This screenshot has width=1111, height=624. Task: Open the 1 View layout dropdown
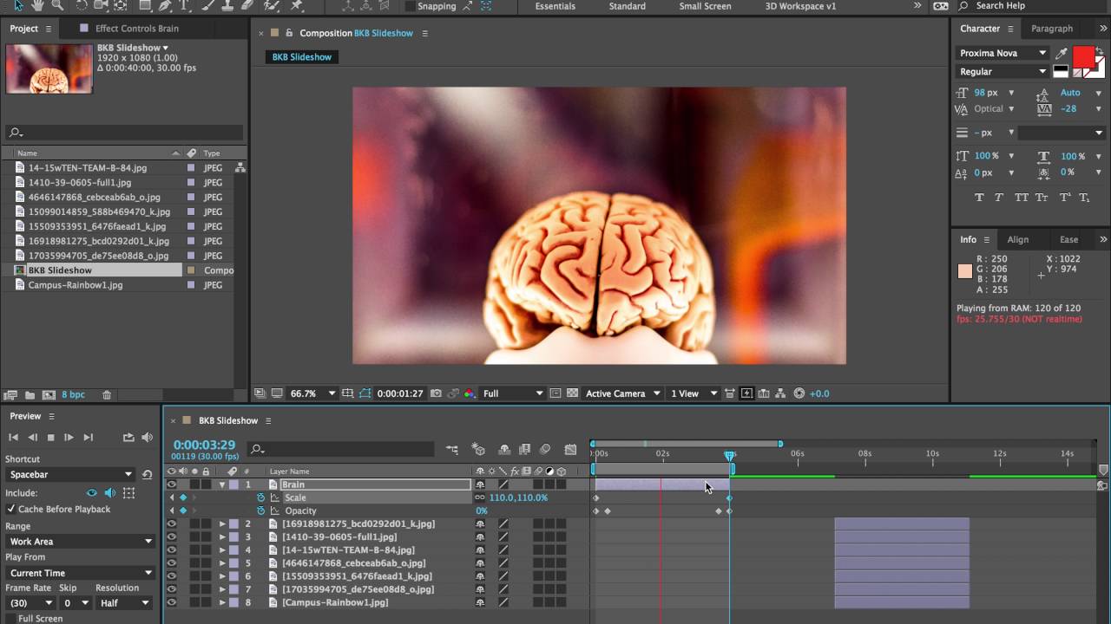pos(694,393)
